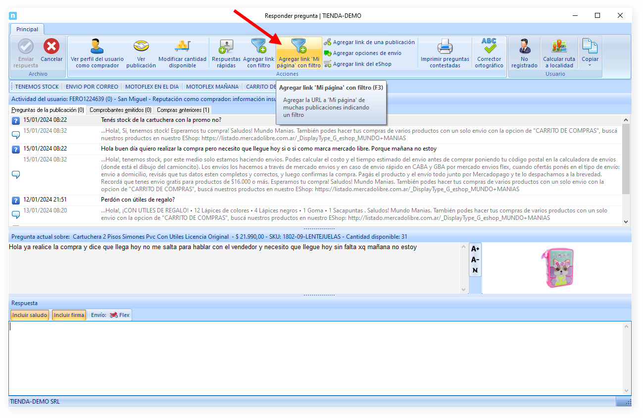Viewport: 643px width, 418px height.
Task: Click the Ver publicación handshake icon
Action: (x=141, y=47)
